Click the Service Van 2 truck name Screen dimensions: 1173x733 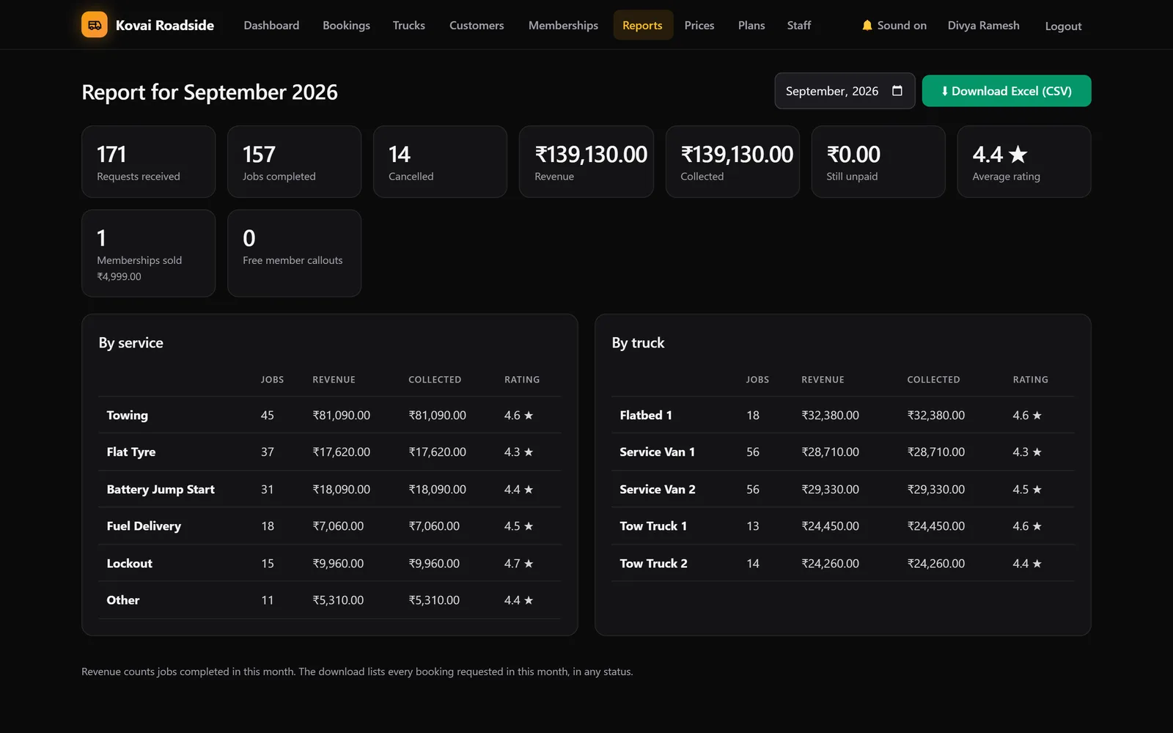pos(657,489)
